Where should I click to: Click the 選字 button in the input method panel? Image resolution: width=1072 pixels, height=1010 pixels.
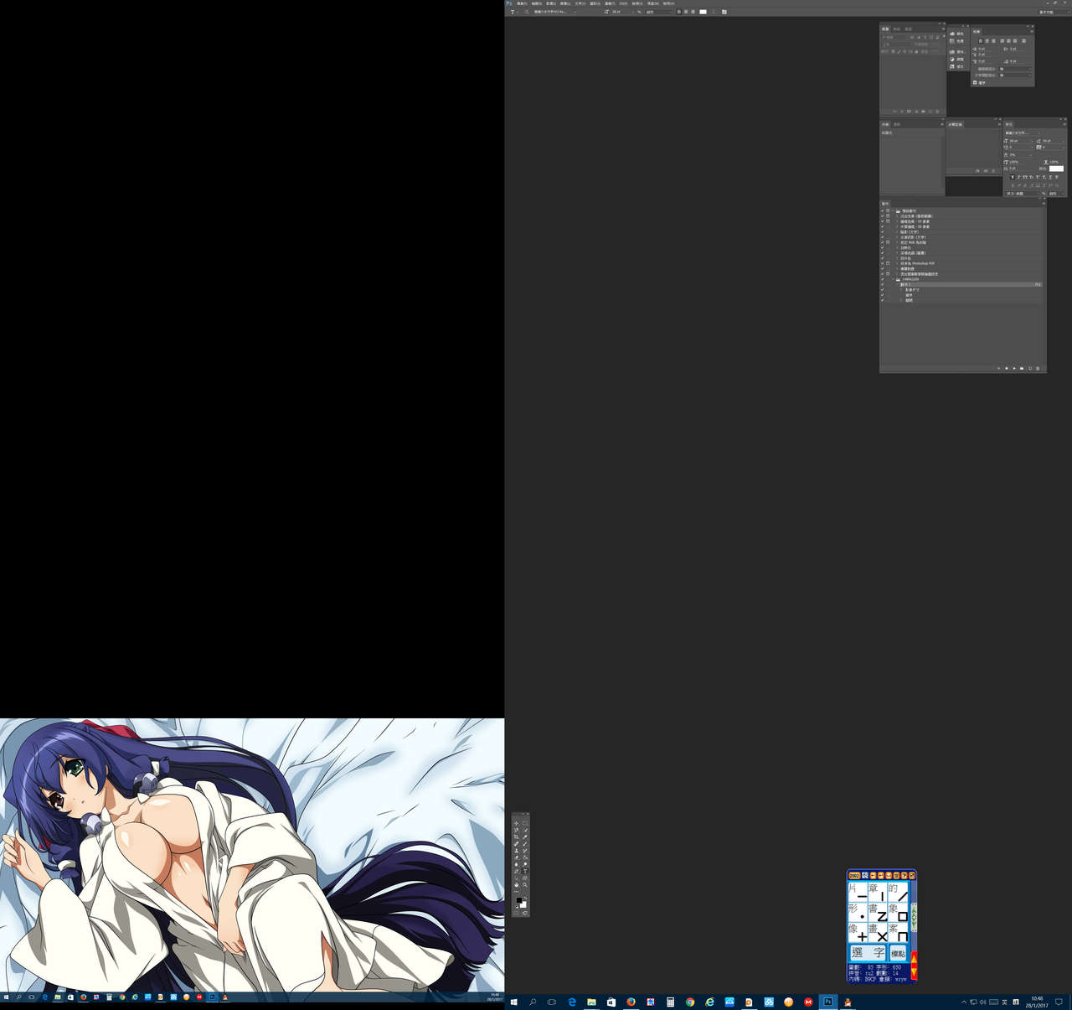tap(868, 953)
